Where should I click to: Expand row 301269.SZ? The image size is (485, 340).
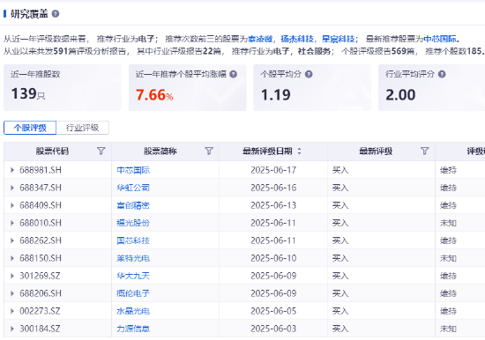[12, 276]
